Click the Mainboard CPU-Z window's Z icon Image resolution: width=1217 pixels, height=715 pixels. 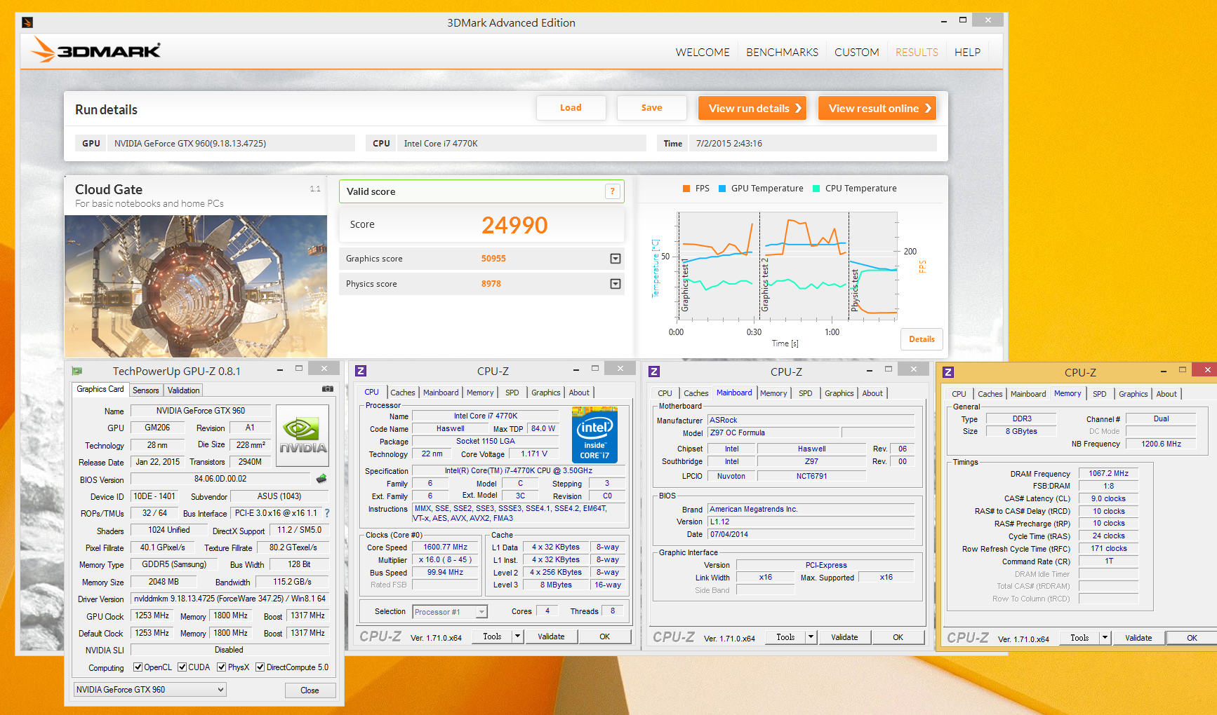point(654,372)
